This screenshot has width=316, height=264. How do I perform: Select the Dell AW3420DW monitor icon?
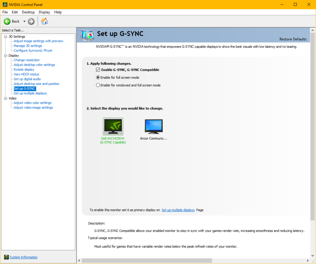[x=113, y=127]
